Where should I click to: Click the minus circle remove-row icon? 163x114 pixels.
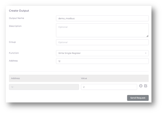[141, 86]
